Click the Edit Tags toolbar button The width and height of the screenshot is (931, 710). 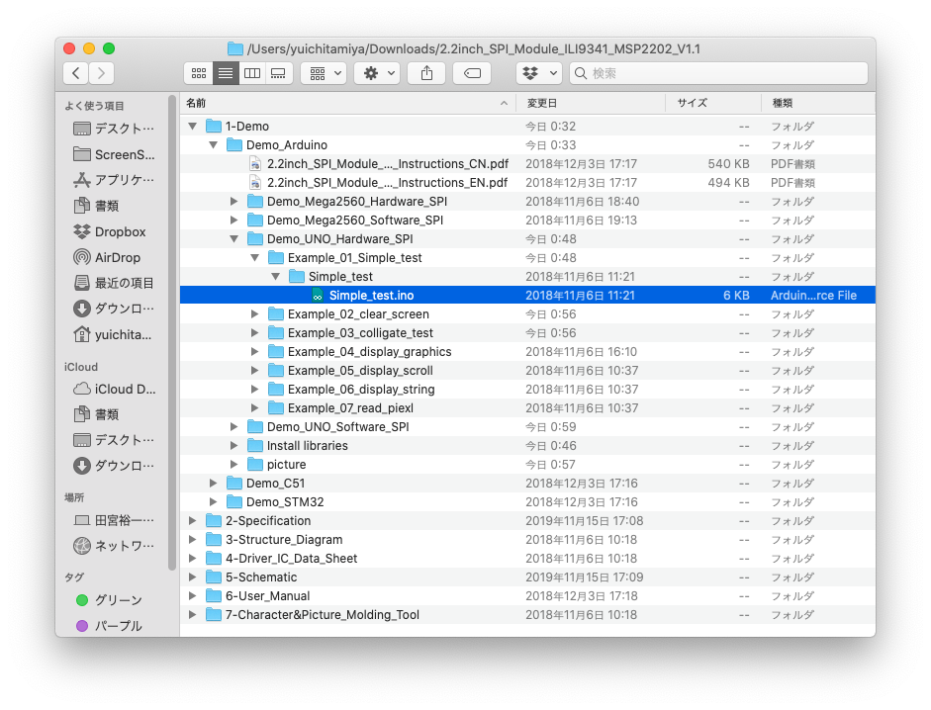click(472, 73)
